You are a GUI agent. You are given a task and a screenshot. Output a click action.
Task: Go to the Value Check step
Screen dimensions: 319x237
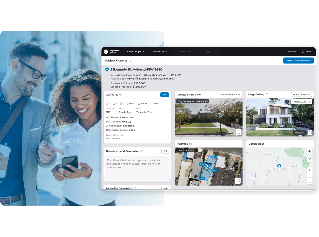(184, 52)
